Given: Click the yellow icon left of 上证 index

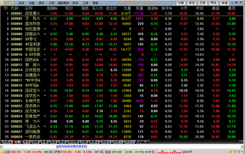Looking at the screenshot, I should (2, 152).
